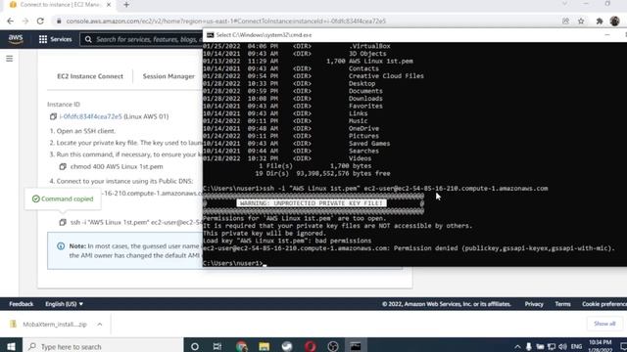
Task: Click the cmd.exe window title icon
Action: point(211,35)
